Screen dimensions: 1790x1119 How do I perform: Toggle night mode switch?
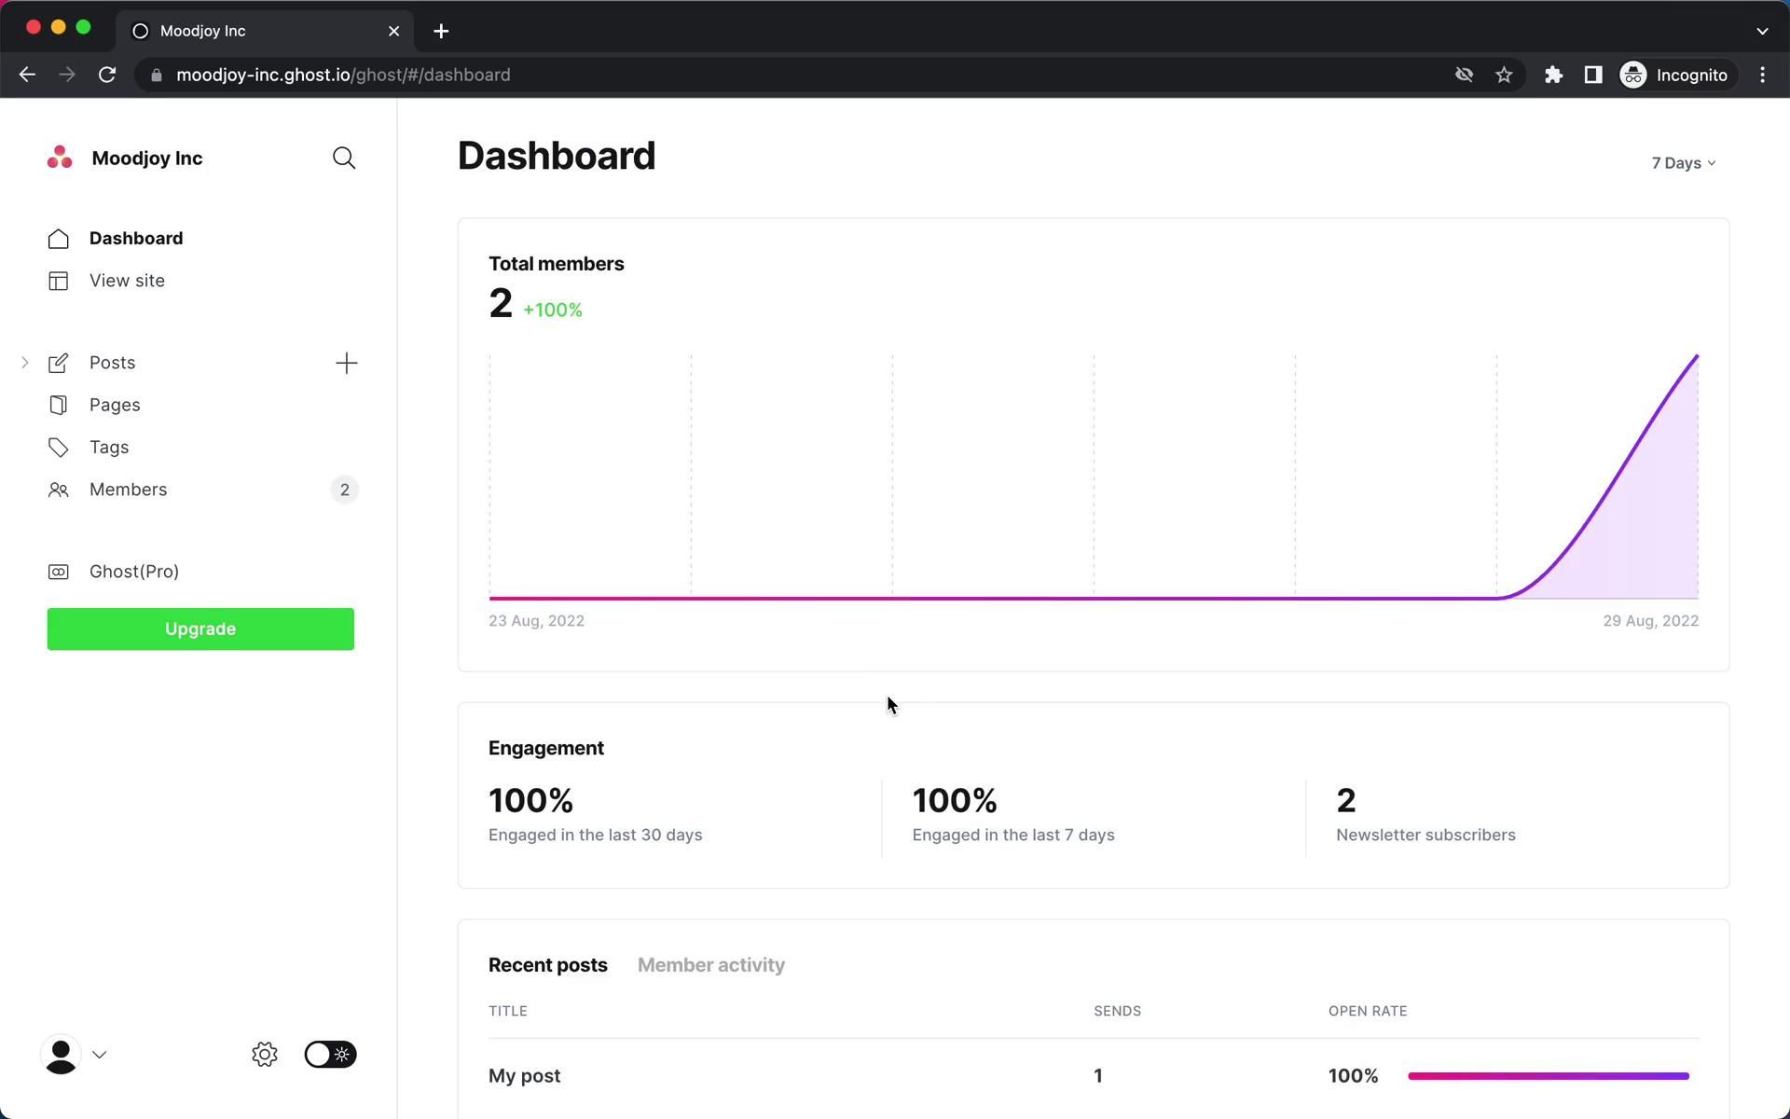coord(330,1055)
